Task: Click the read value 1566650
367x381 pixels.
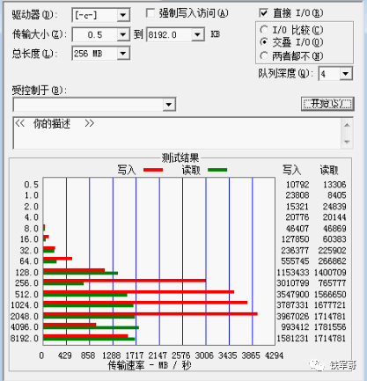Action: (x=330, y=295)
